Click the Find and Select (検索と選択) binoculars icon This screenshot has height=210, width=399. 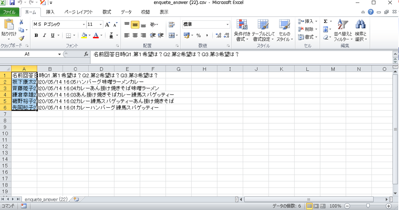[x=360, y=25]
